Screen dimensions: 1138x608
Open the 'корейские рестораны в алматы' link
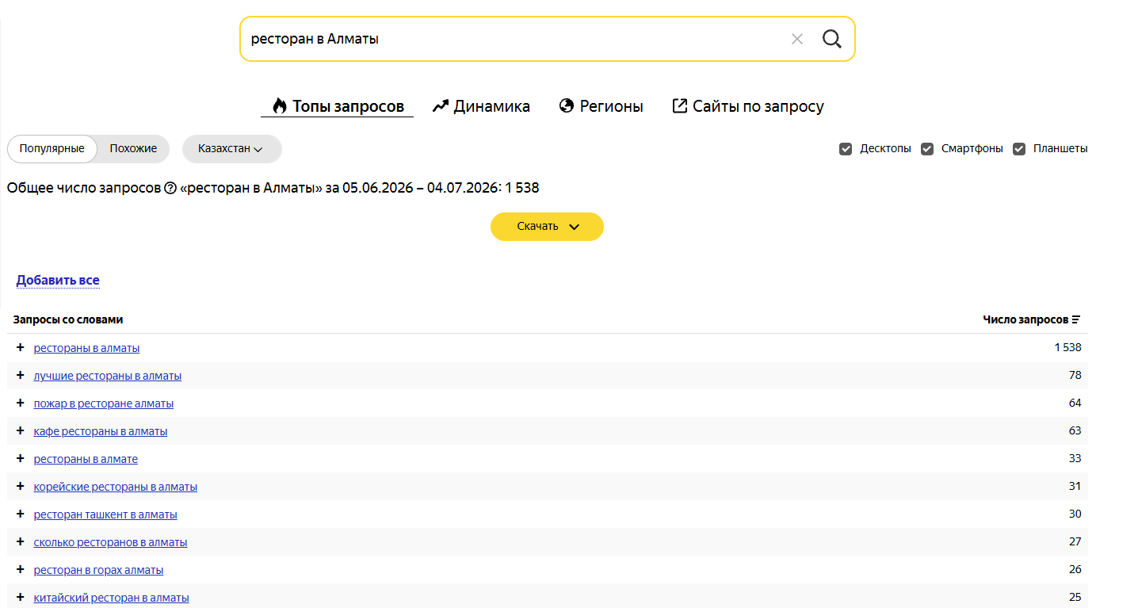click(x=115, y=487)
